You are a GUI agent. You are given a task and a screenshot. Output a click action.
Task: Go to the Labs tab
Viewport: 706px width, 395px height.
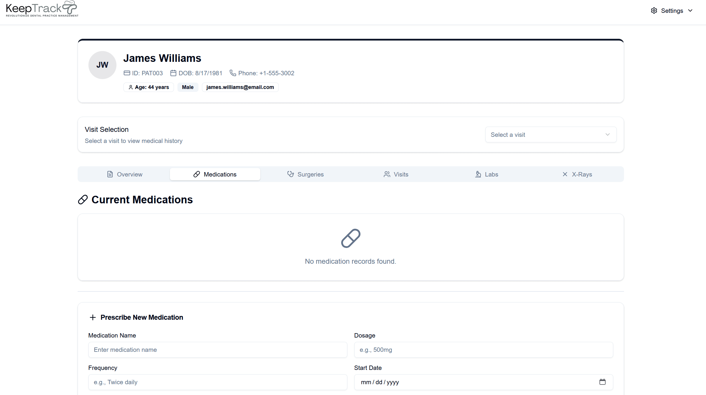coord(487,174)
